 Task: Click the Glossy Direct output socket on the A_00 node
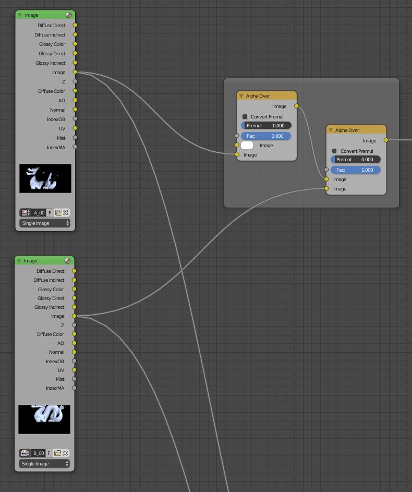click(x=75, y=53)
